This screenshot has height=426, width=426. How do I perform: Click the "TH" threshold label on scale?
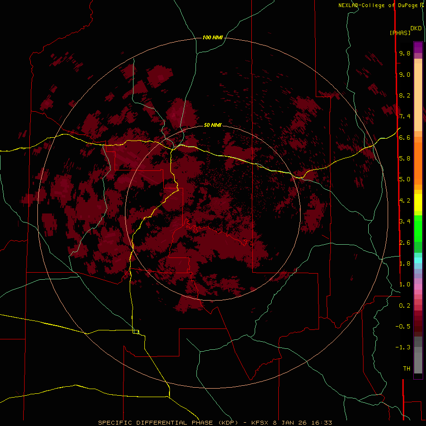point(407,369)
